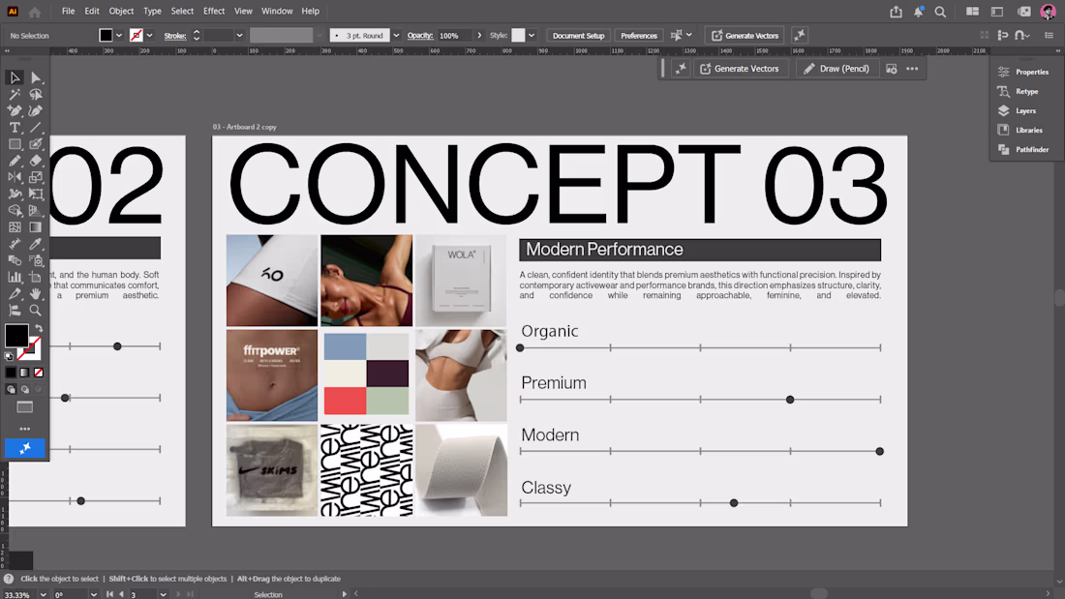Choose the Rectangle tool
The height and width of the screenshot is (599, 1065).
click(15, 144)
